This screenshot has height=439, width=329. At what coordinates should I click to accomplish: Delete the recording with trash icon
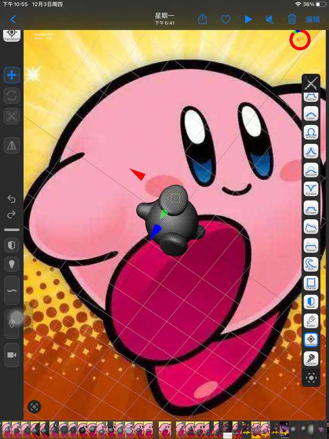292,19
